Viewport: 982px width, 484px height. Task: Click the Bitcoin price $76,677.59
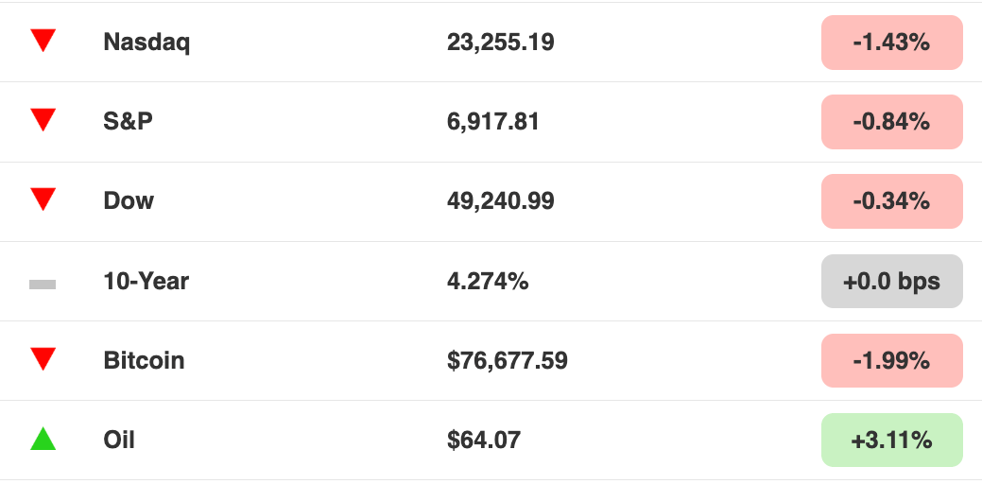(x=508, y=360)
